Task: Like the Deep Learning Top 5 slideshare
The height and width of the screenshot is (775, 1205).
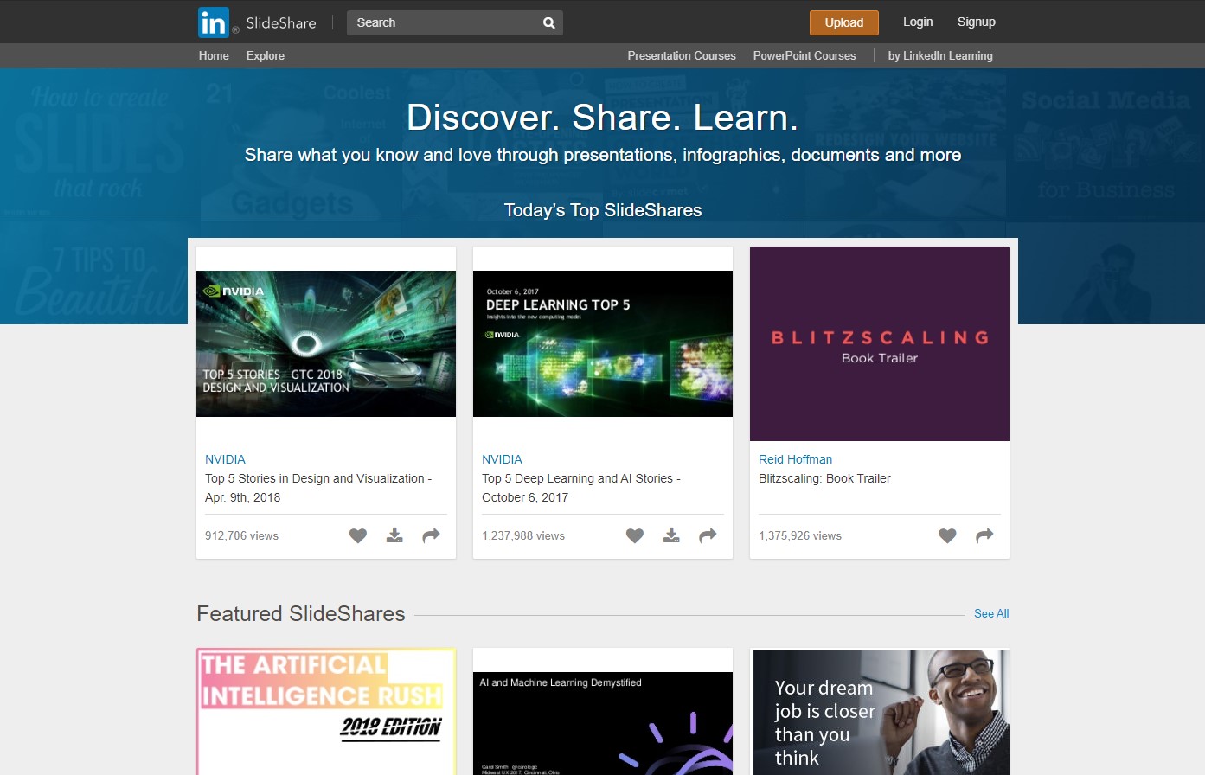Action: click(x=635, y=535)
